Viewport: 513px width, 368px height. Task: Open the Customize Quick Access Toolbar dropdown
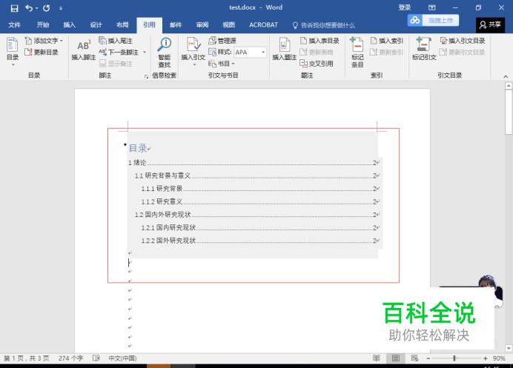click(x=61, y=8)
